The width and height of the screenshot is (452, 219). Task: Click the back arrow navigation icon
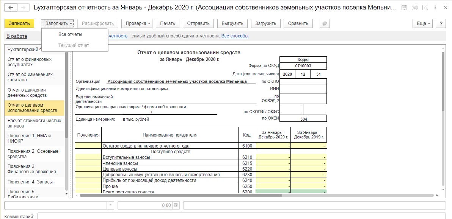11,8
